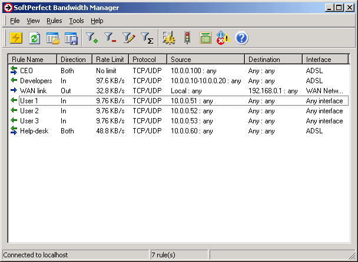Click the green table report icon

(205, 38)
